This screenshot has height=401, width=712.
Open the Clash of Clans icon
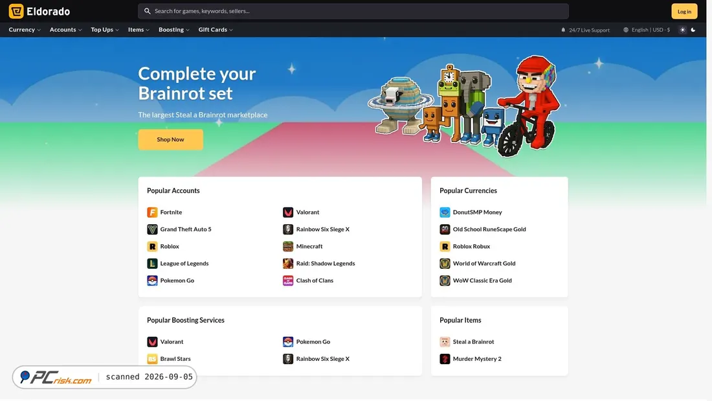point(288,281)
